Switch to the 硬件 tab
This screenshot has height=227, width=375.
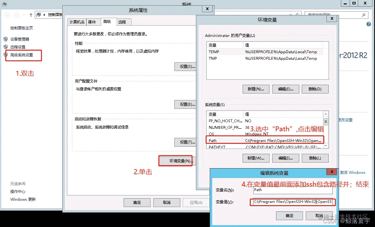[x=92, y=22]
